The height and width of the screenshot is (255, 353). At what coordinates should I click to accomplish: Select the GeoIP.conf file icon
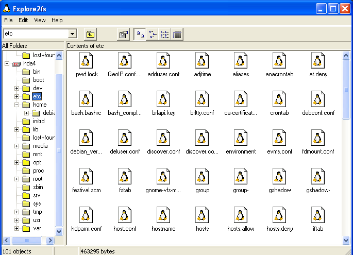point(125,60)
